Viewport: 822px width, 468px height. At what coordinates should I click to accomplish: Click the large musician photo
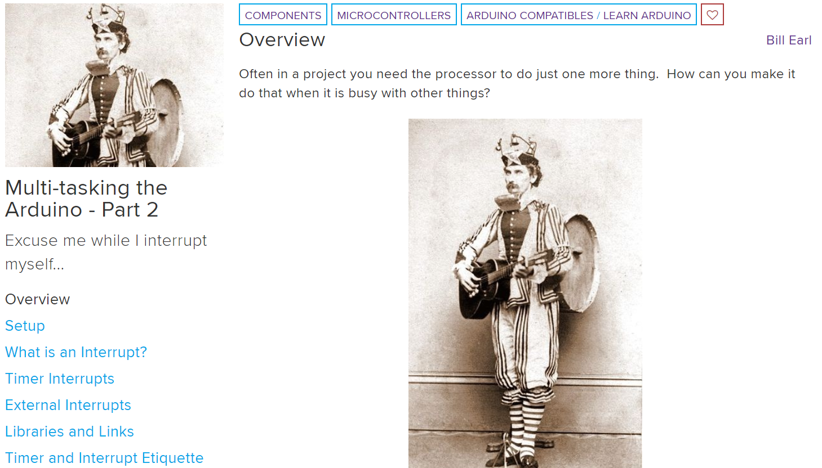[525, 293]
